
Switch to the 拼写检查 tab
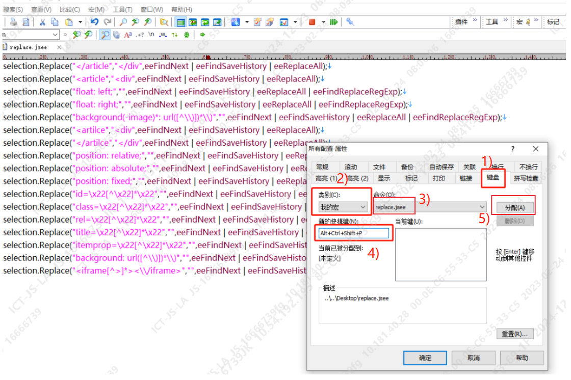click(x=526, y=178)
